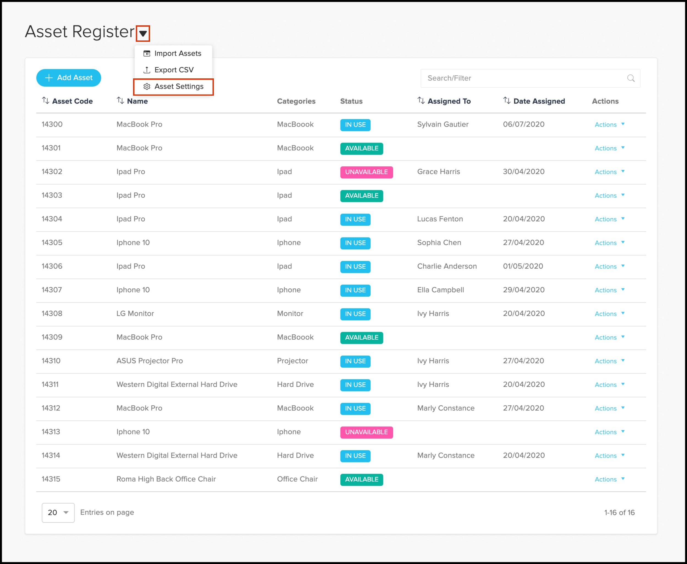The image size is (687, 564).
Task: Sort by Name arrows icon
Action: pyautogui.click(x=120, y=101)
